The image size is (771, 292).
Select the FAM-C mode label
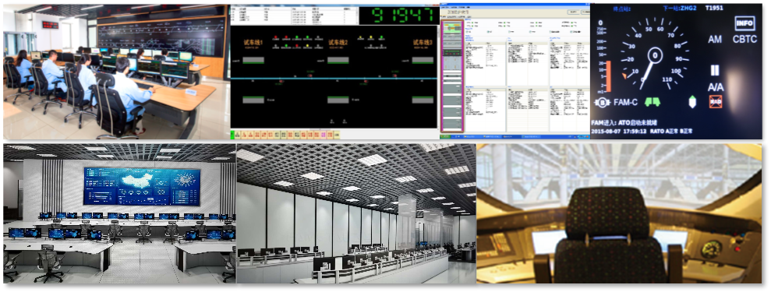click(x=625, y=102)
